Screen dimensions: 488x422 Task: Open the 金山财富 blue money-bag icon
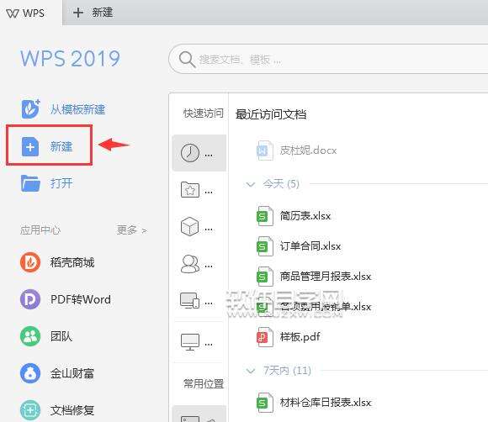click(30, 373)
